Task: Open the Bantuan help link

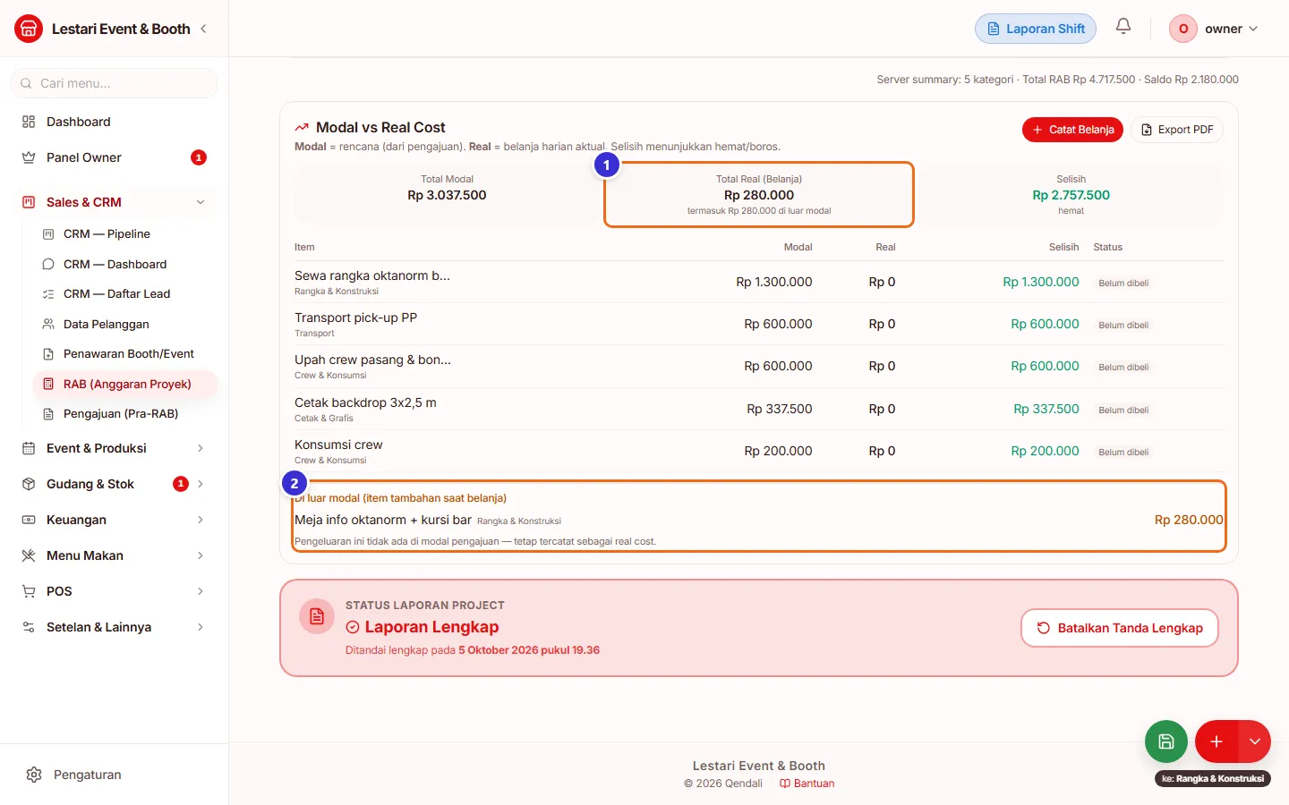Action: click(807, 784)
